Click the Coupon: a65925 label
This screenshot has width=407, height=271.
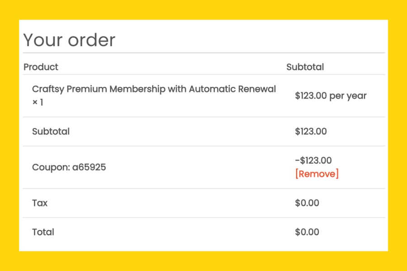pos(69,167)
